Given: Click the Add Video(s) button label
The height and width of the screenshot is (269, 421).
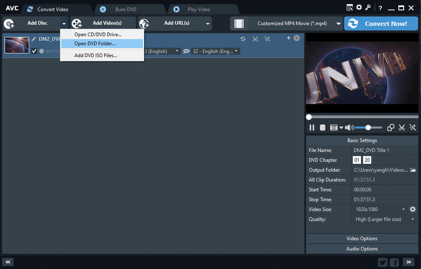Looking at the screenshot, I should pyautogui.click(x=107, y=23).
